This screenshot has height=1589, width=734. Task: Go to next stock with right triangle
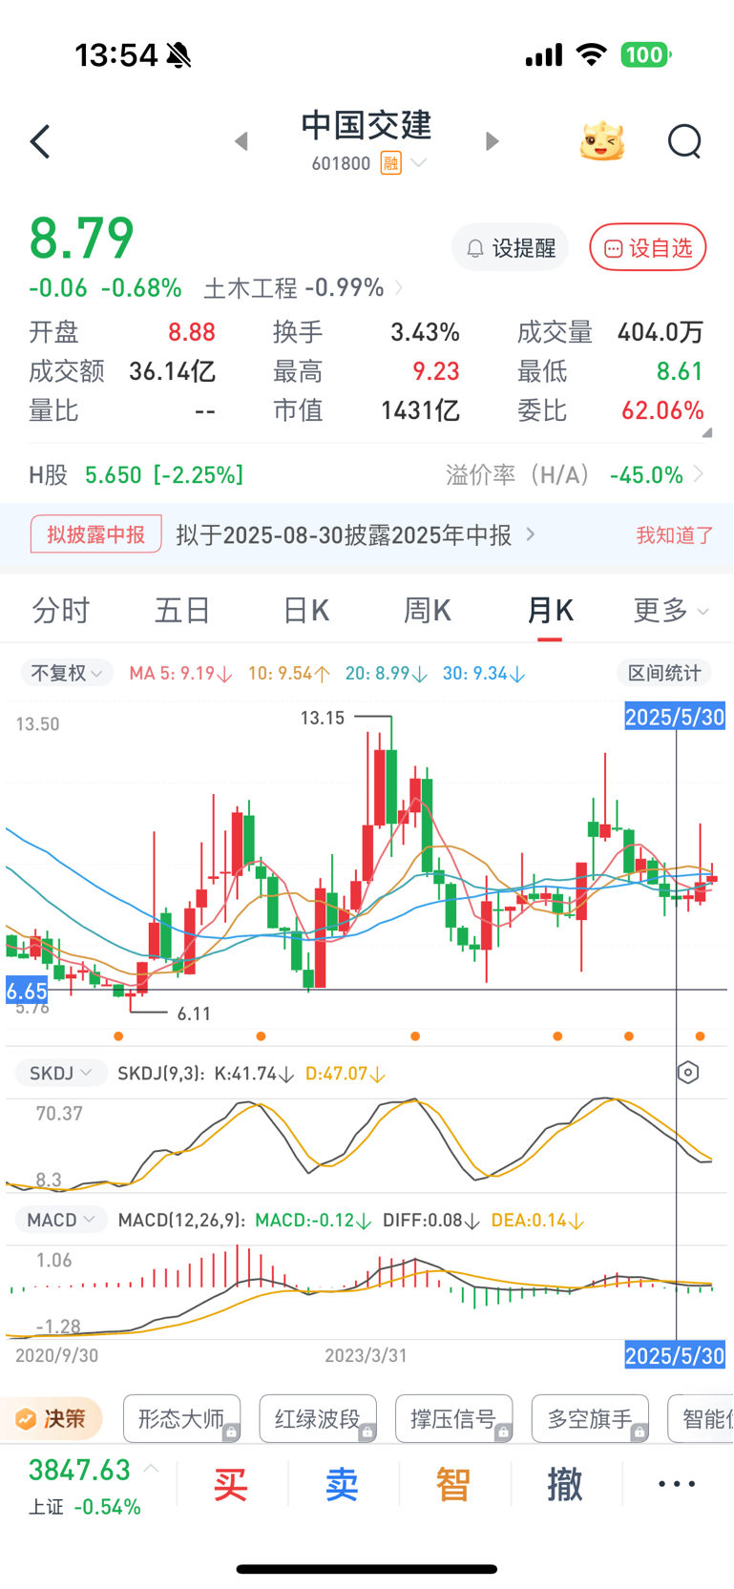coord(492,141)
